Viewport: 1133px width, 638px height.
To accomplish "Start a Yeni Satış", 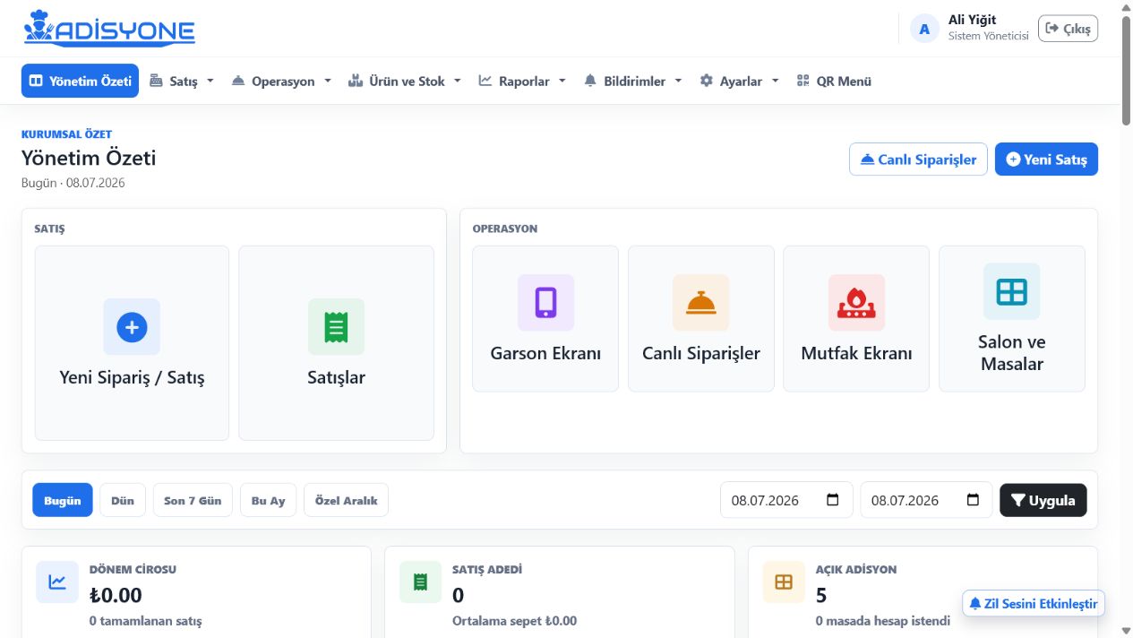I will pos(1046,159).
